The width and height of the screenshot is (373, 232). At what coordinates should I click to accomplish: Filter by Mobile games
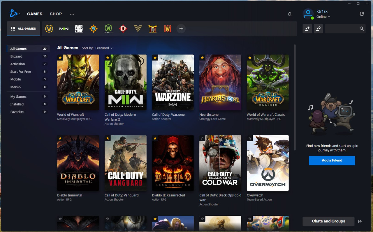(x=28, y=79)
